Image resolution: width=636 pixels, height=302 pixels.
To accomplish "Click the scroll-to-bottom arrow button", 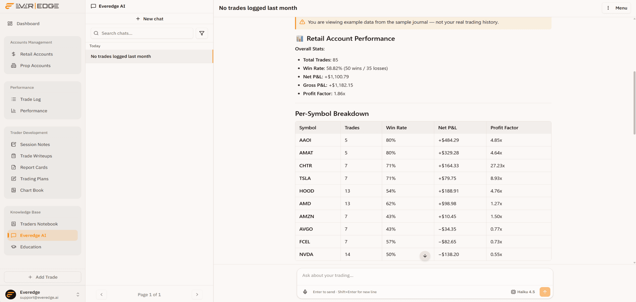I will tap(425, 256).
